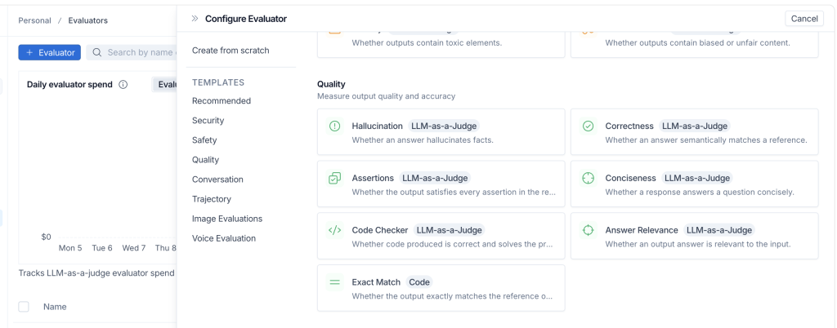This screenshot has width=837, height=328.
Task: Cancel the Configure Evaluator panel
Action: click(x=804, y=19)
